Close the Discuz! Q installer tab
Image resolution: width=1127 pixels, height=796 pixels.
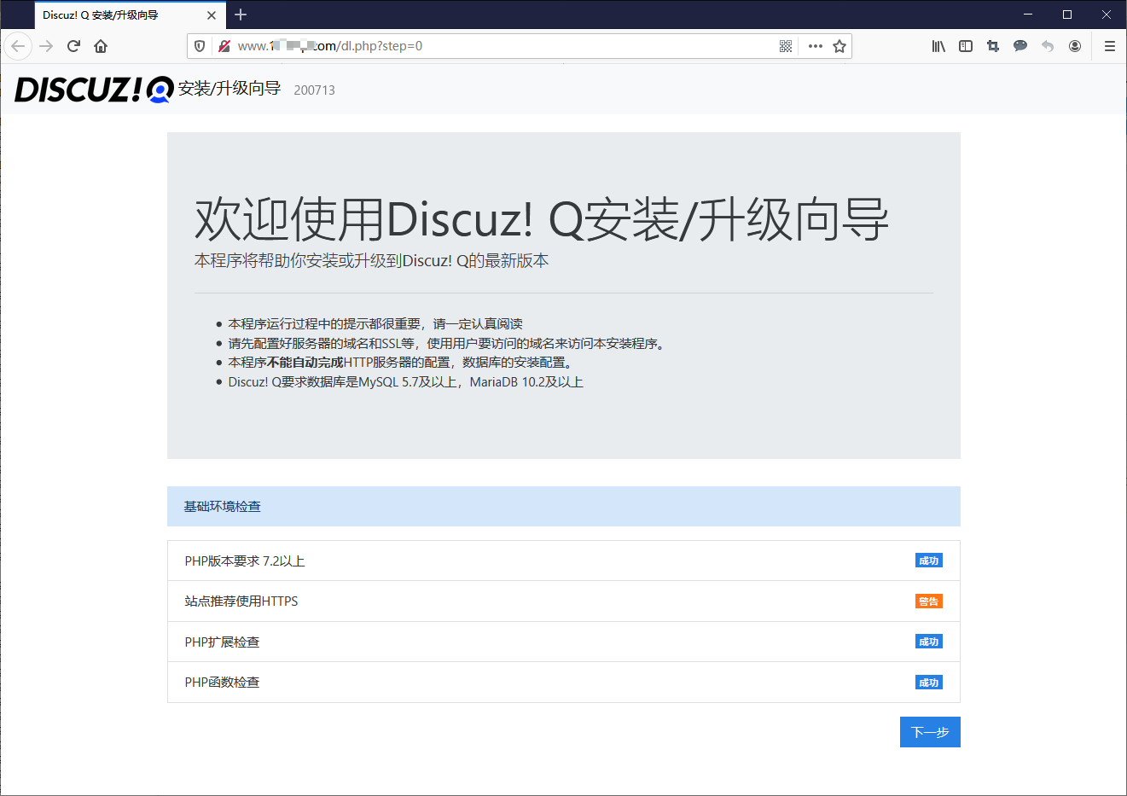tap(212, 15)
